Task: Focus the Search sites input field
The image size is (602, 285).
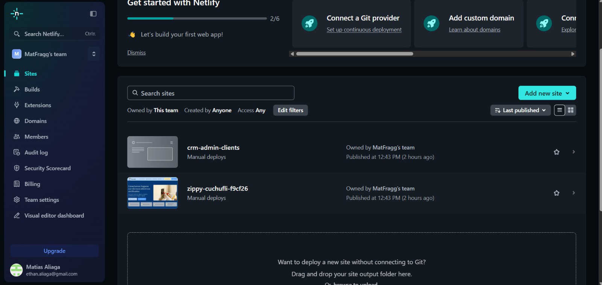Action: click(x=211, y=93)
